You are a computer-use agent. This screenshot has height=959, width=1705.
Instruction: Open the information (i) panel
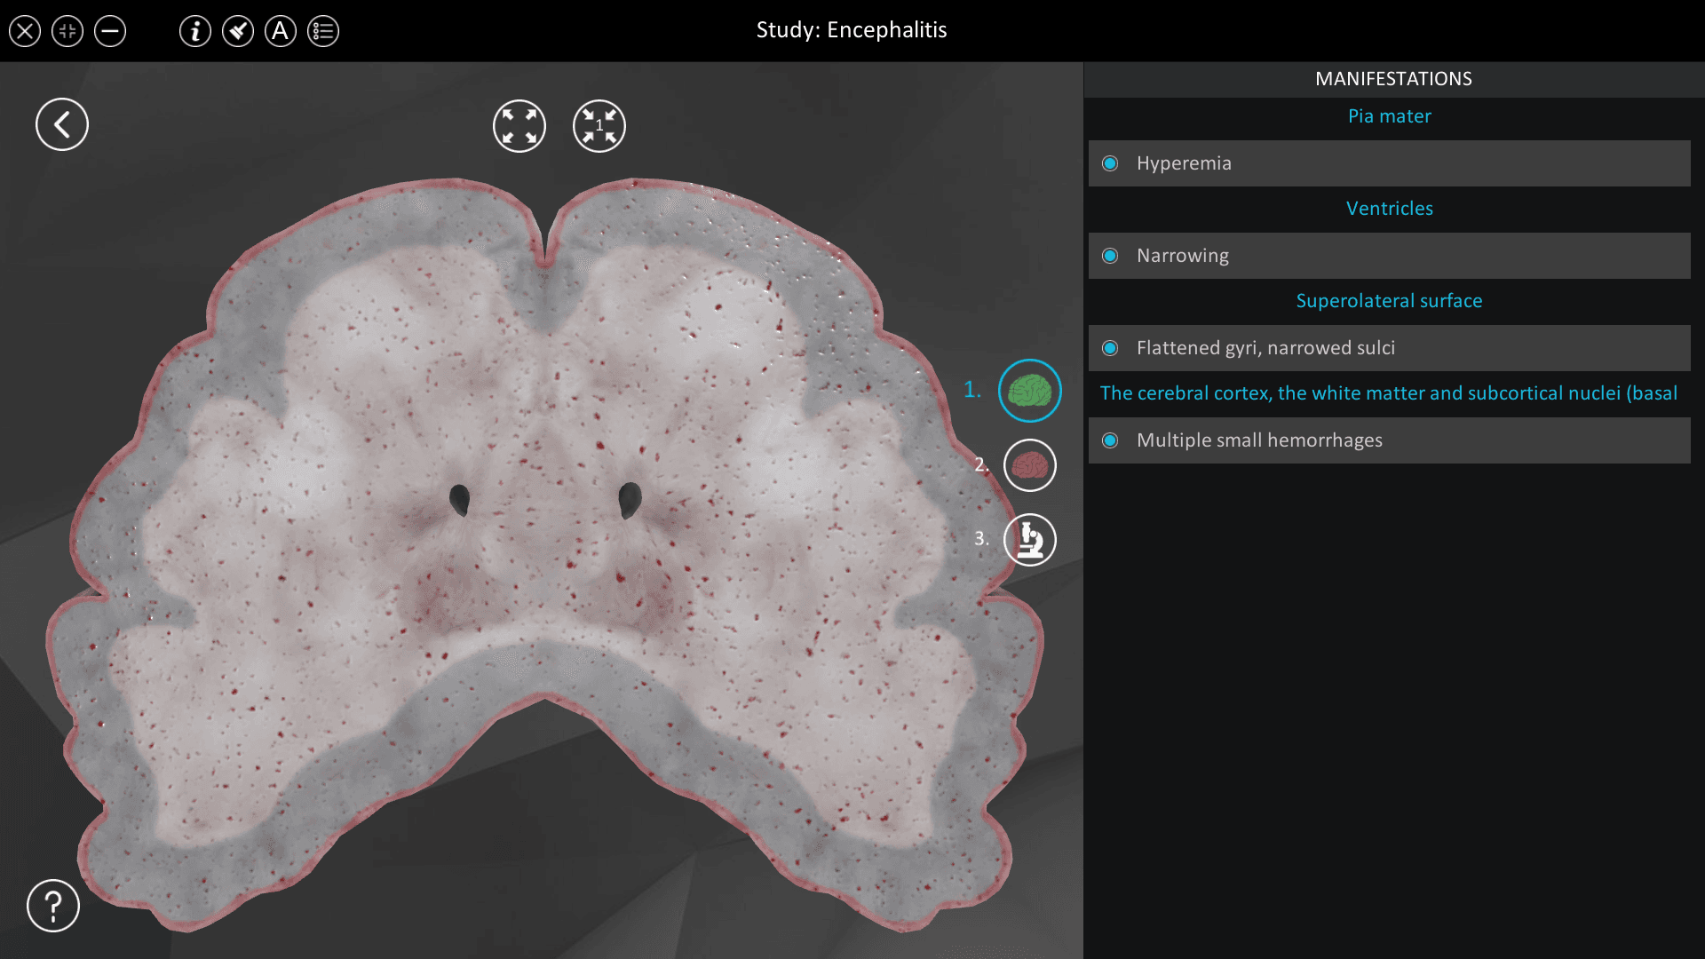[x=195, y=32]
